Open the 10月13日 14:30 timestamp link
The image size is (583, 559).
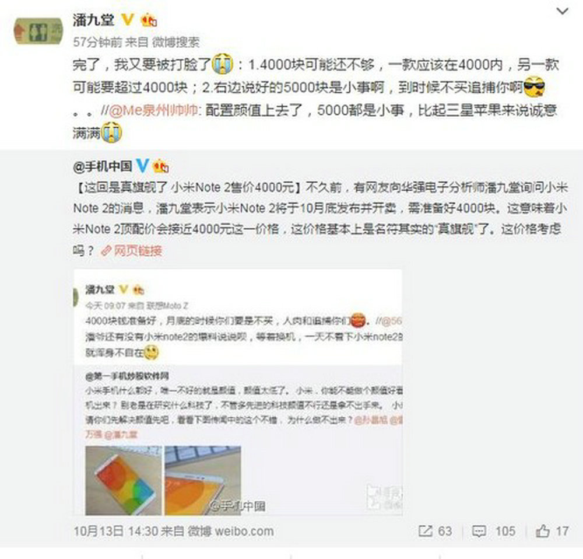pyautogui.click(x=116, y=531)
